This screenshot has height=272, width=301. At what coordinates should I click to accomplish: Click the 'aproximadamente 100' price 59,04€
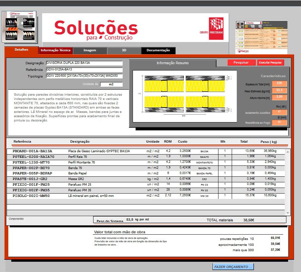[275, 244]
